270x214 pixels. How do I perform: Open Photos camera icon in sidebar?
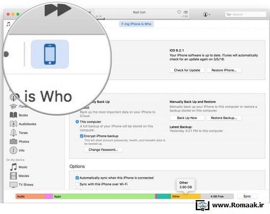coord(13,142)
